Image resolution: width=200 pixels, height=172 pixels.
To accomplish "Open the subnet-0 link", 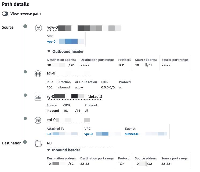I will pyautogui.click(x=132, y=134).
